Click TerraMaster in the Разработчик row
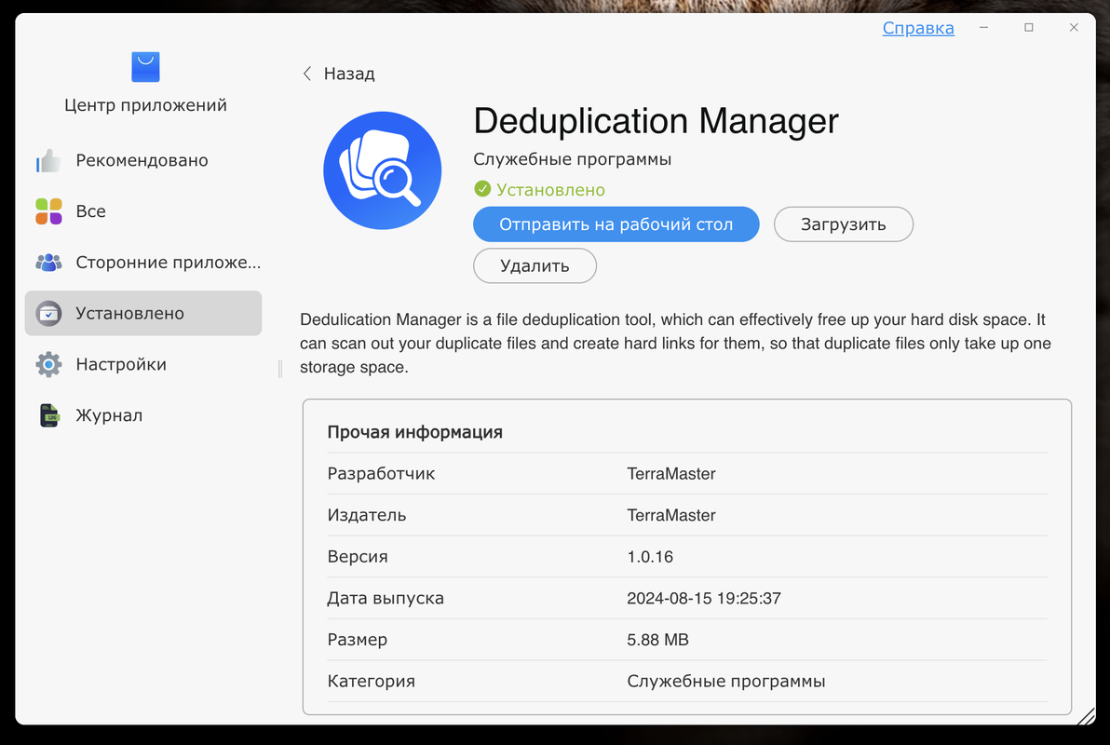1110x745 pixels. click(671, 474)
